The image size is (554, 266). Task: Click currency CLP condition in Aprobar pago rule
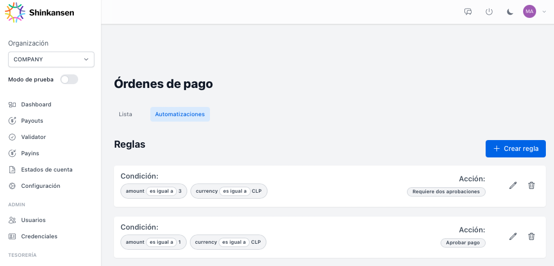(x=228, y=242)
